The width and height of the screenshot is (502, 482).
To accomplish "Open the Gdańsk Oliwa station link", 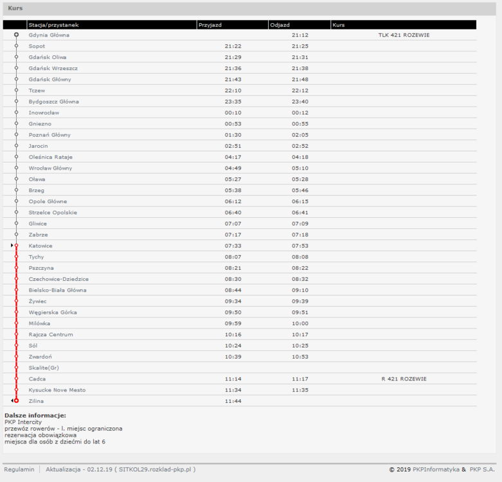I will [48, 57].
